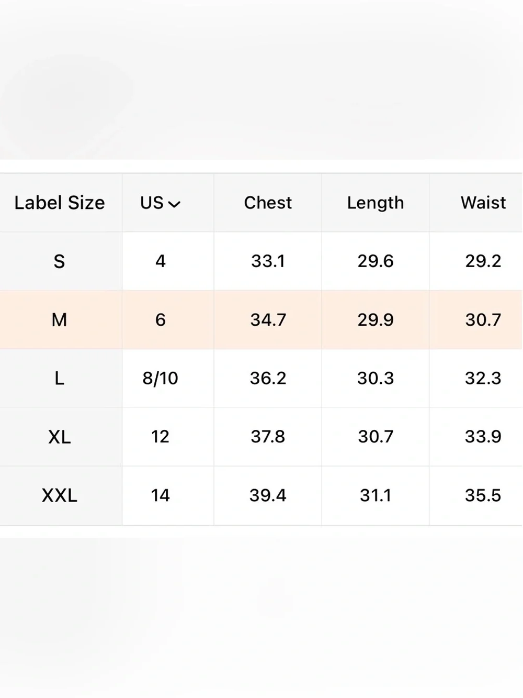
Task: Click the waist value 35.5
Action: [x=483, y=495]
